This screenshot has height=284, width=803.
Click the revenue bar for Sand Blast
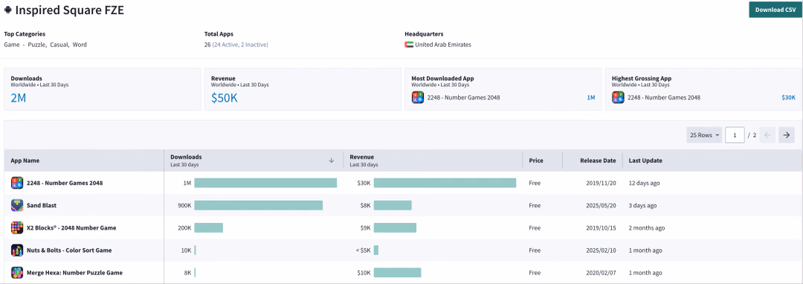click(x=393, y=205)
